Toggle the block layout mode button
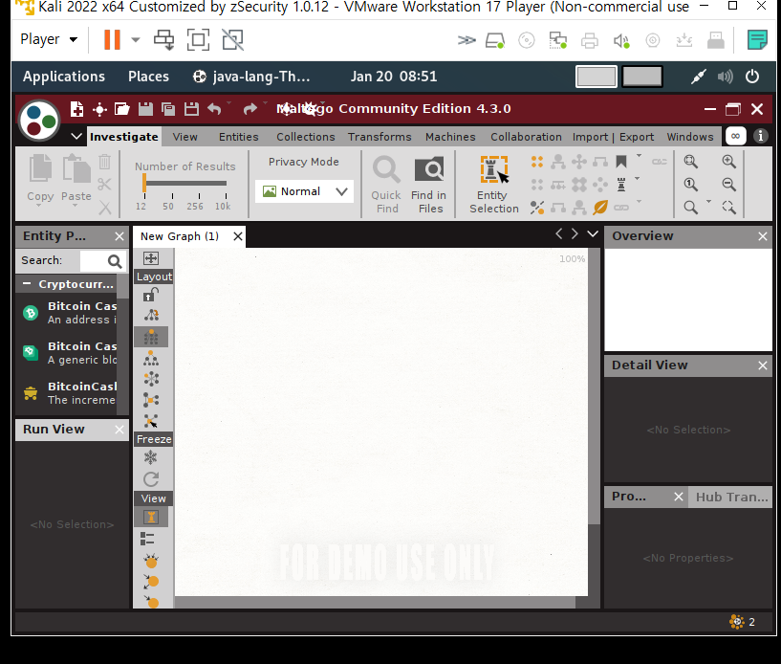This screenshot has width=781, height=664. (x=151, y=337)
